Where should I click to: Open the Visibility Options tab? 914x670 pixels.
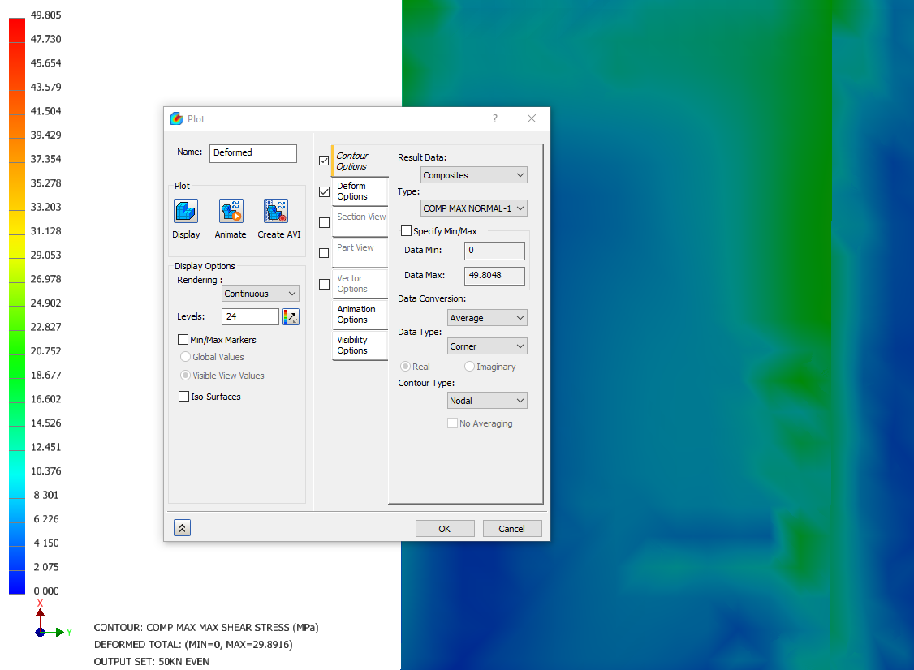pos(359,346)
